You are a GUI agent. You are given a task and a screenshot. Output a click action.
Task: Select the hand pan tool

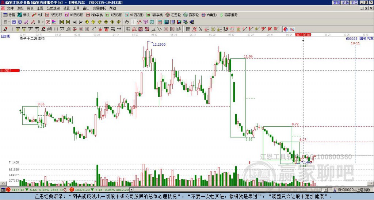[x=127, y=22]
